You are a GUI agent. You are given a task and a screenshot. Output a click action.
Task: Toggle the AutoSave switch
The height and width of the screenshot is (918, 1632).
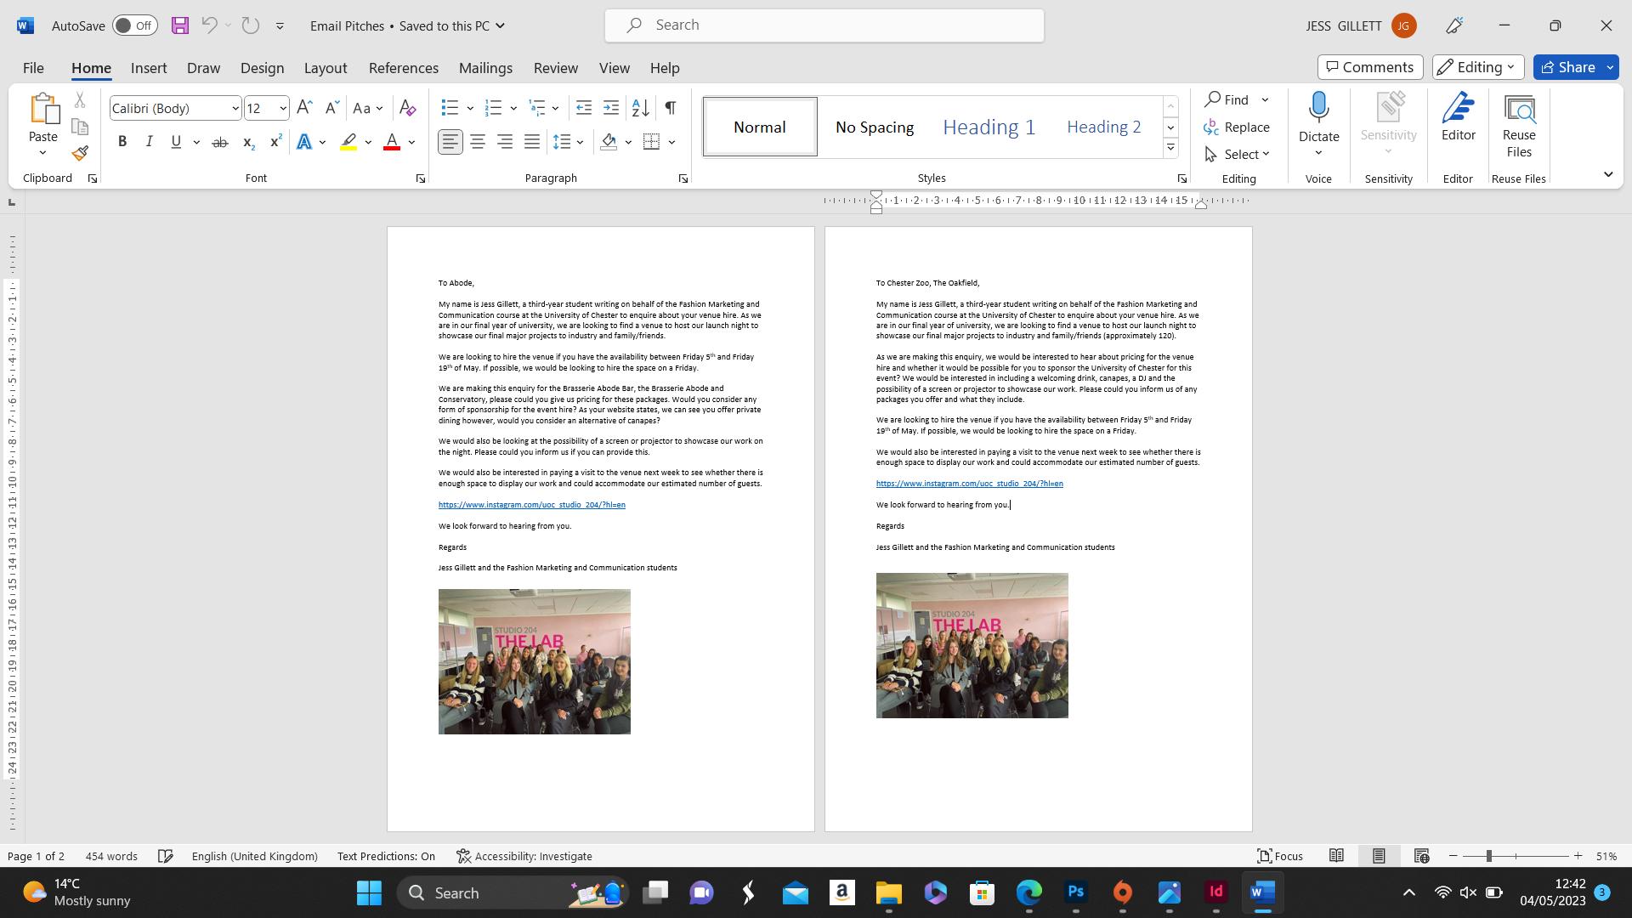tap(134, 25)
